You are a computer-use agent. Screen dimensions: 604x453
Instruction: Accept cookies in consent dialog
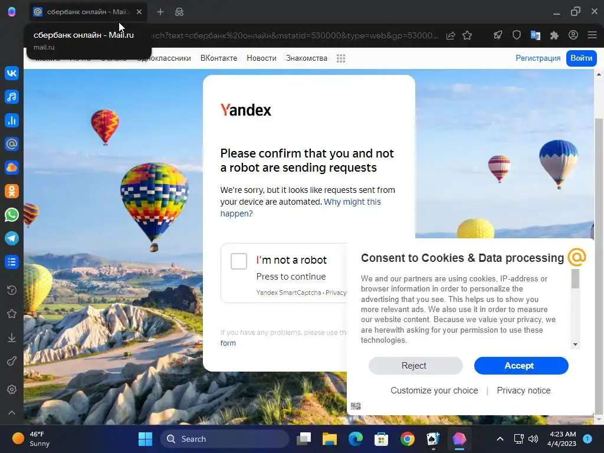521,366
